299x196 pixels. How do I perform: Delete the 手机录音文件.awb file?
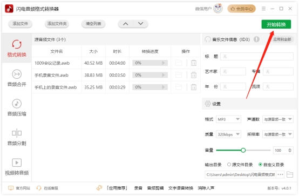(194, 75)
